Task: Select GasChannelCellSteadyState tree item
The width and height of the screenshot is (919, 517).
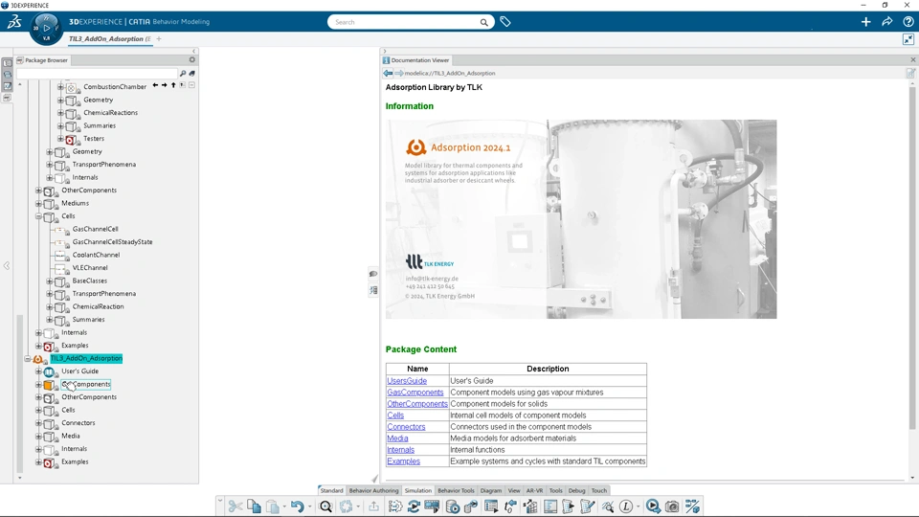Action: click(x=113, y=242)
